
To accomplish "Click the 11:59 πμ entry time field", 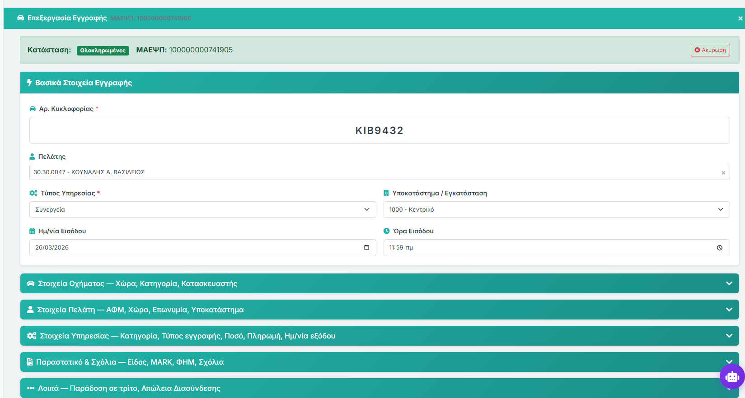I will pyautogui.click(x=557, y=248).
